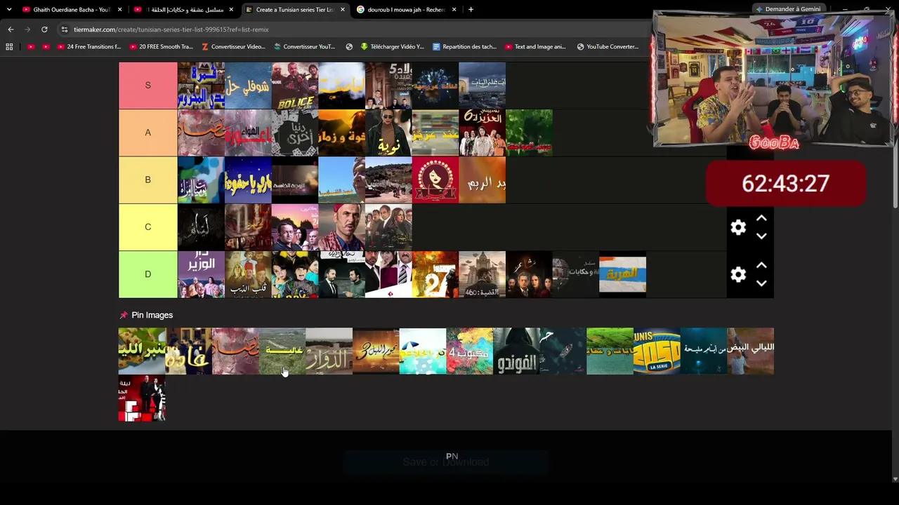Open the tab search dropdown arrow
The image size is (899, 505).
(x=9, y=10)
